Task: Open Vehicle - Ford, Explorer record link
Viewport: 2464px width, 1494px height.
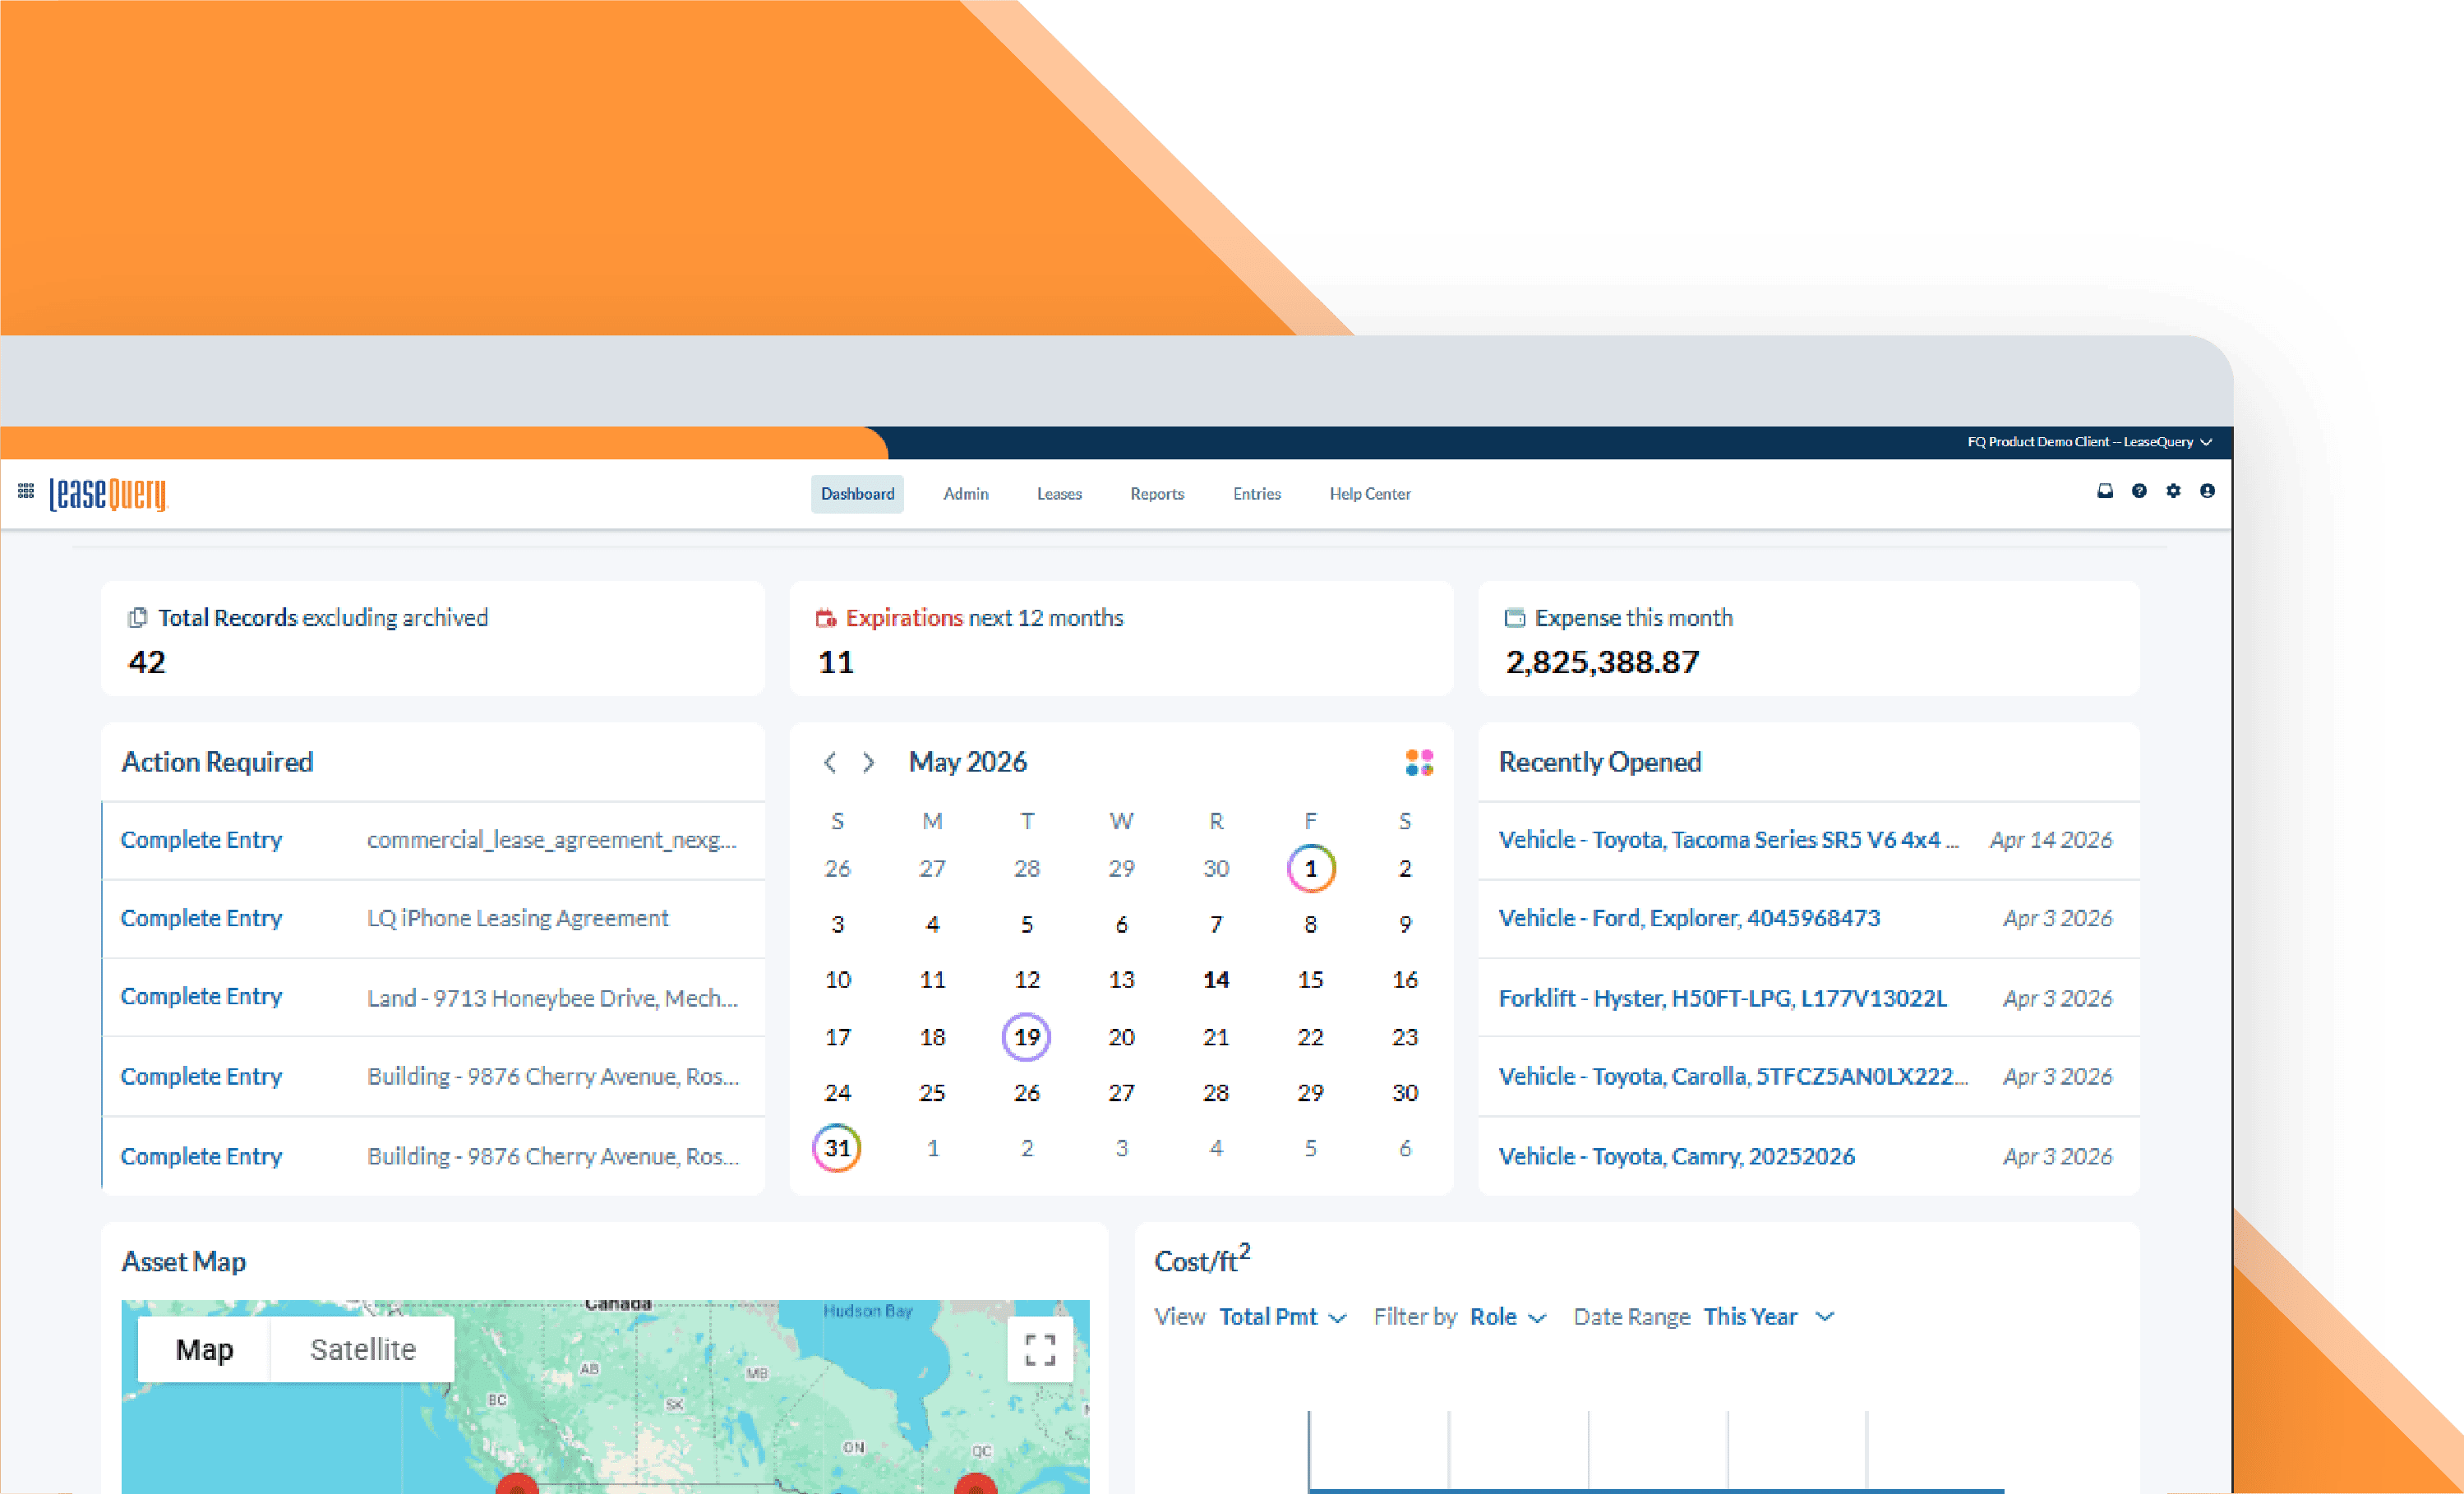Action: 1689,918
